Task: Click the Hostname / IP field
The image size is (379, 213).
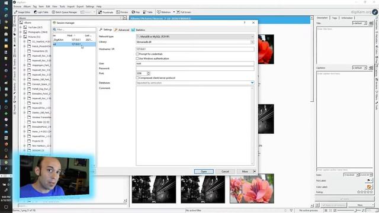Action: [x=195, y=49]
